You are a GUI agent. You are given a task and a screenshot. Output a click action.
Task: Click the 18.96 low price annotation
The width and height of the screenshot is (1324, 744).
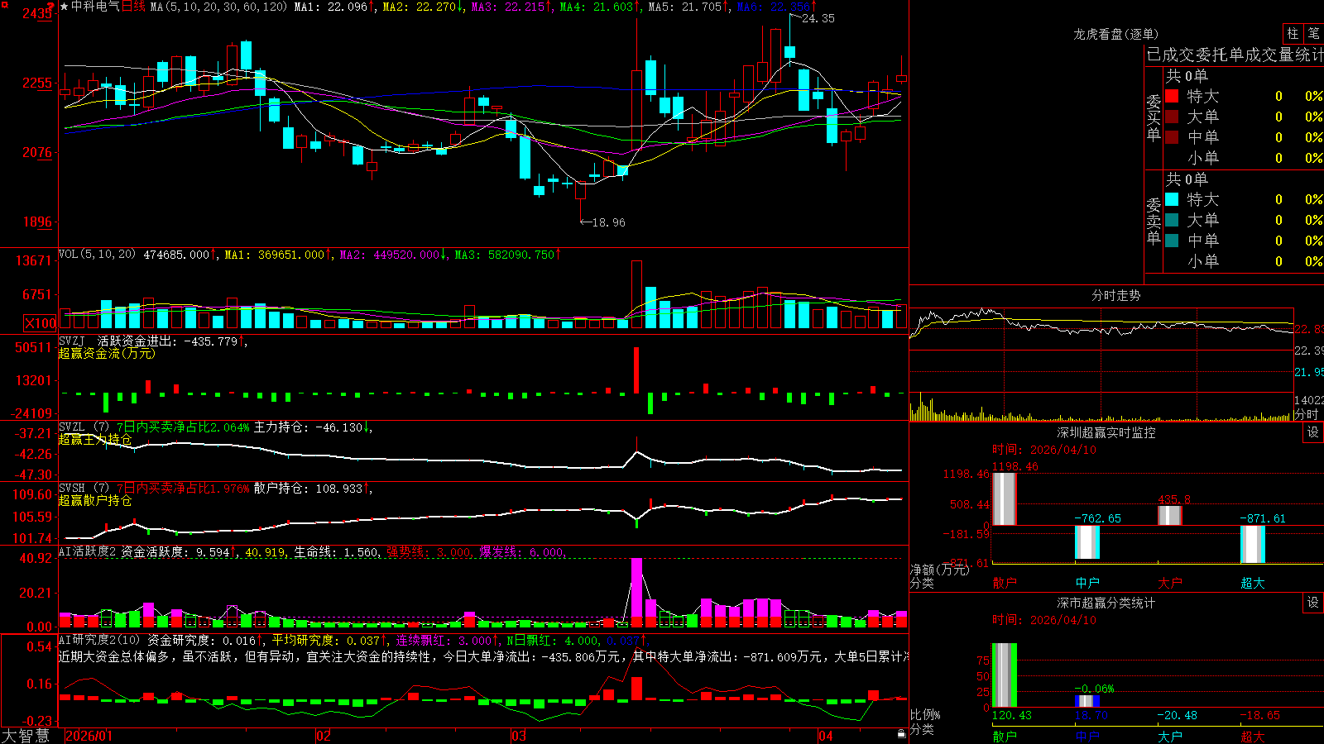click(609, 222)
